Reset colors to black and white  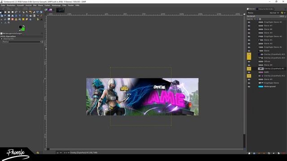20,30
